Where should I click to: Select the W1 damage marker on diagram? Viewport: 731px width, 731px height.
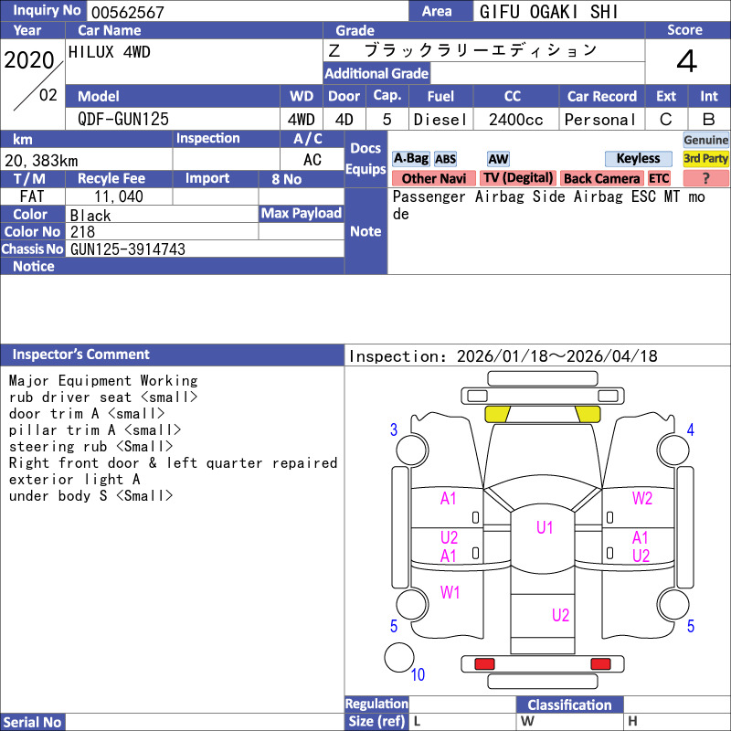[x=450, y=593]
